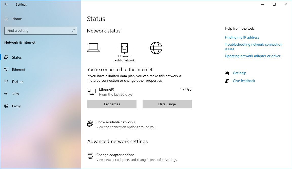Click the internet globe in the network diagram

(x=156, y=48)
